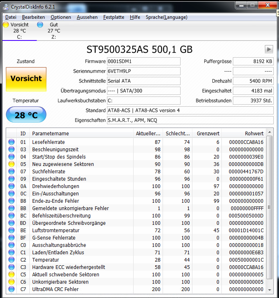Click yellow icon of Aktuell schwebende Sektoren
Image resolution: width=279 pixels, height=298 pixels.
coord(11,274)
